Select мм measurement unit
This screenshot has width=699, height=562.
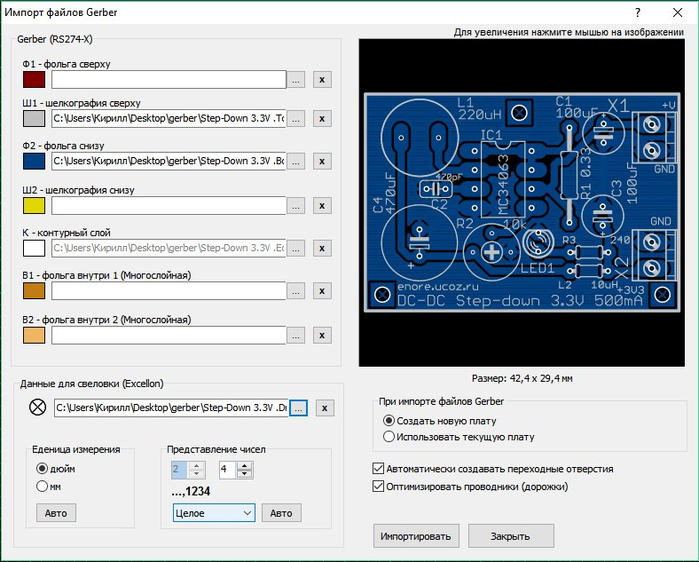click(42, 487)
